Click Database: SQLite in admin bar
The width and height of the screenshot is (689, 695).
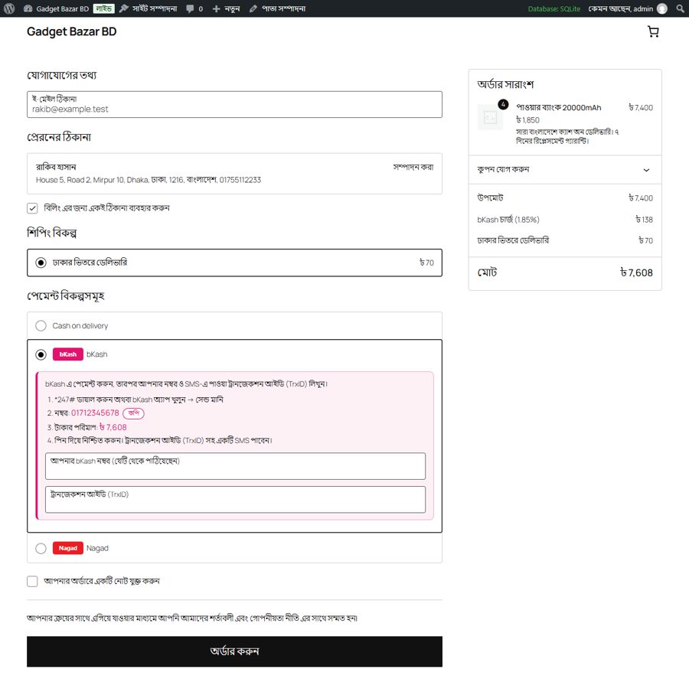point(553,8)
